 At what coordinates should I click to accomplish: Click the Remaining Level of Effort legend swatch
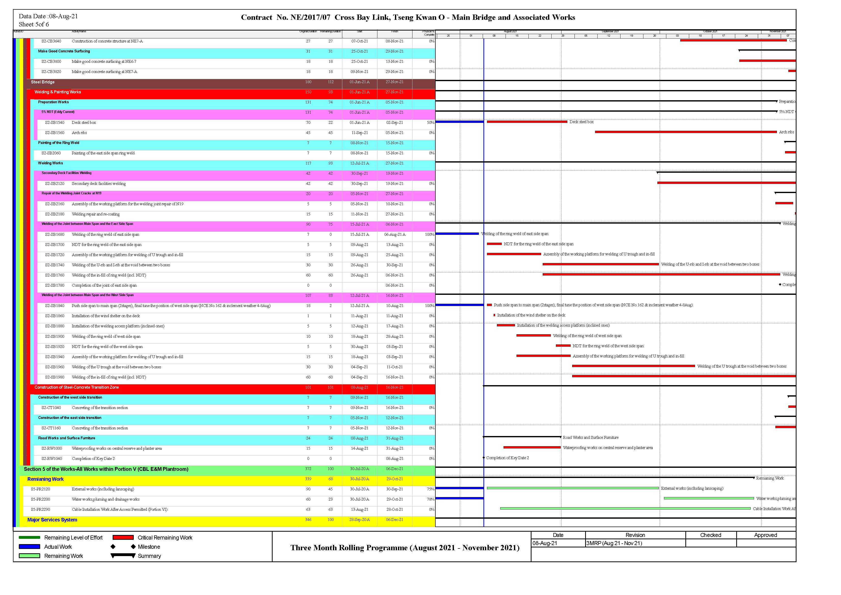(x=29, y=538)
